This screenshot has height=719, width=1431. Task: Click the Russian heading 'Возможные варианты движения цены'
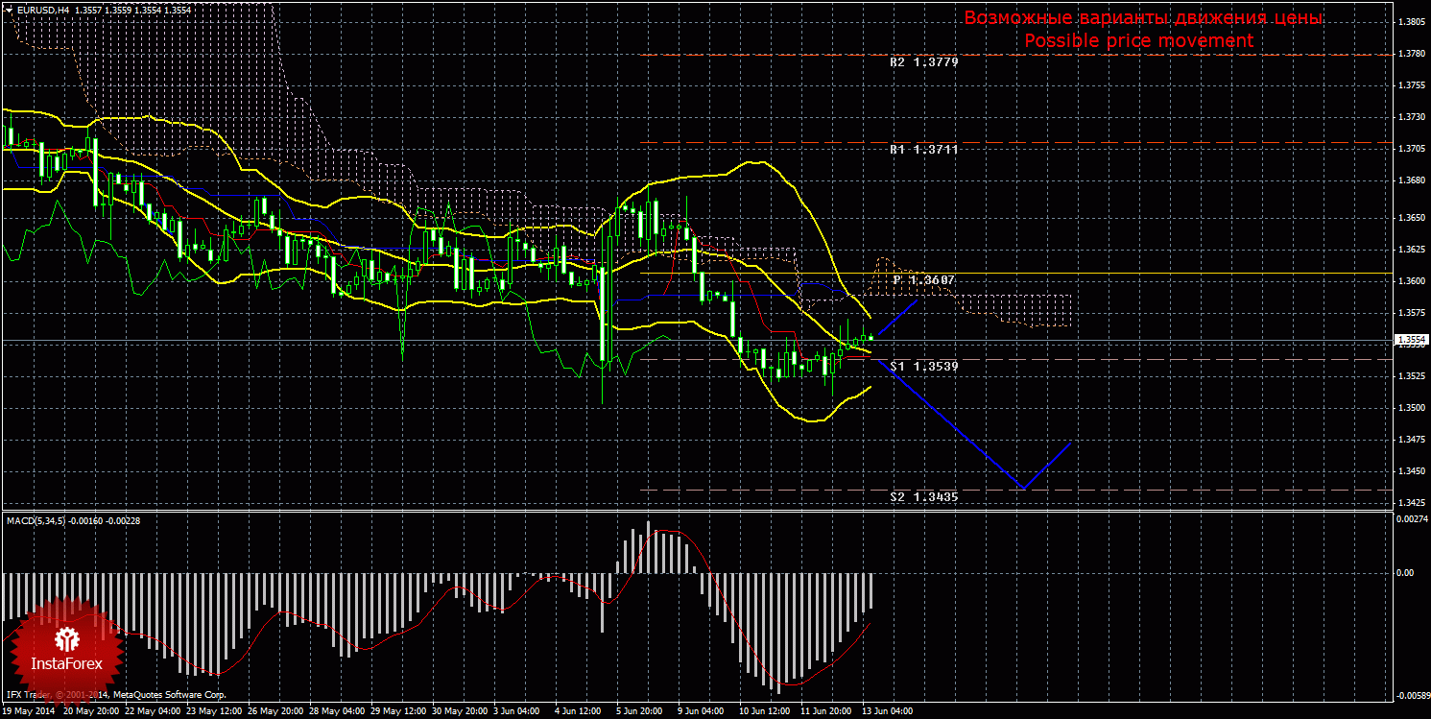(x=1143, y=18)
